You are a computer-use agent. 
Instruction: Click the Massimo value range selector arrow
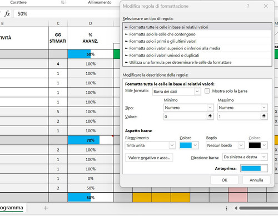point(264,117)
